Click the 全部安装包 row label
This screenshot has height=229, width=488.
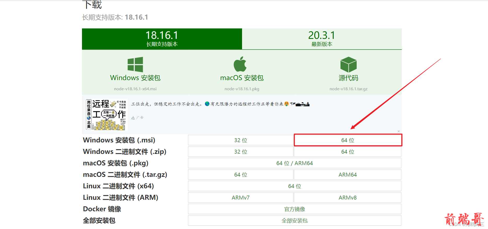click(x=99, y=220)
